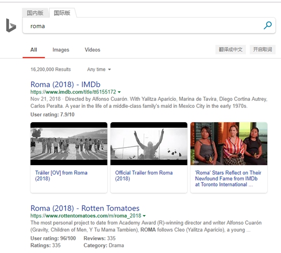Click 'Roma' Stars Reflect on Their Newfound Fame title
281x253 pixels.
point(228,178)
